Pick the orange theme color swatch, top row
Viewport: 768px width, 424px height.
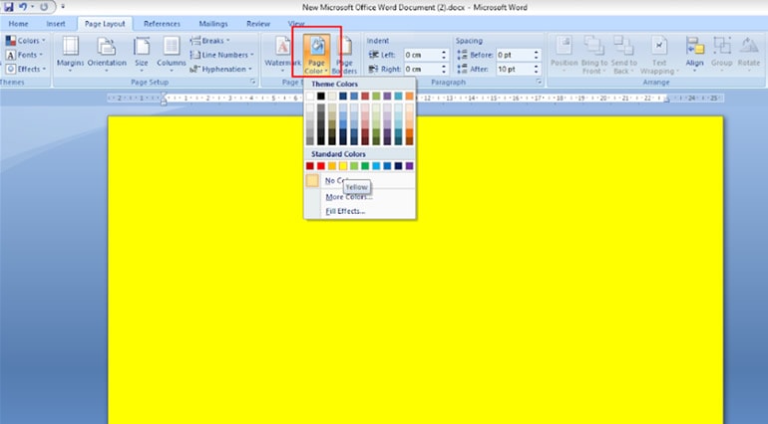coord(409,97)
